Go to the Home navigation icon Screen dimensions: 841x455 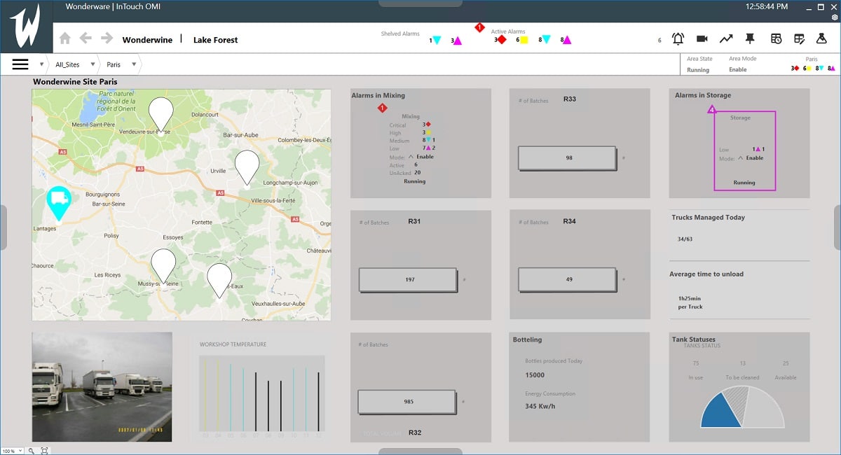(64, 39)
